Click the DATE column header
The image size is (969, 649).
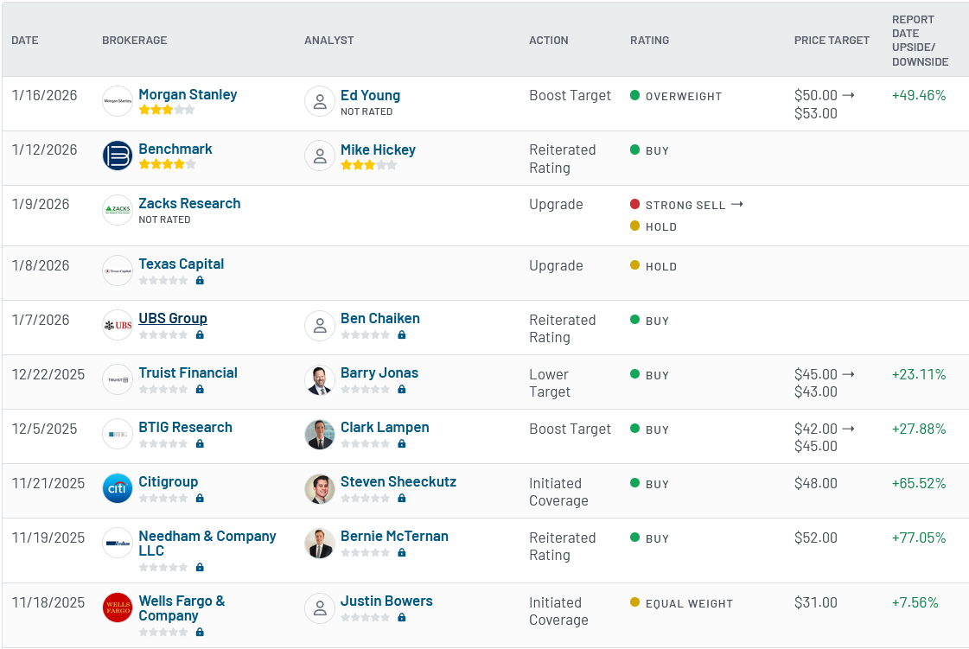point(25,40)
